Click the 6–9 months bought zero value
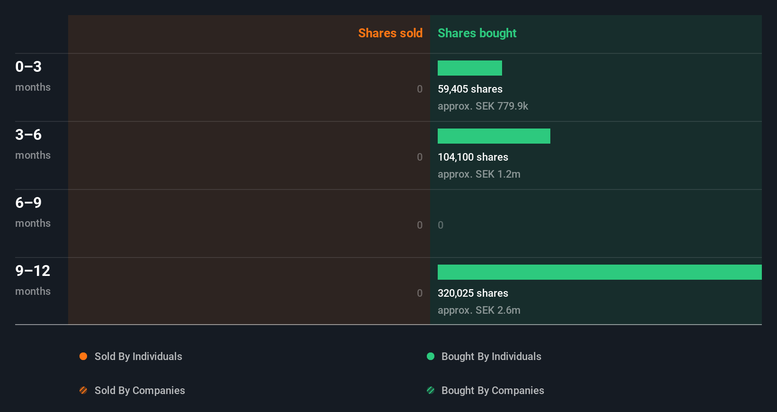777x412 pixels. pyautogui.click(x=441, y=225)
